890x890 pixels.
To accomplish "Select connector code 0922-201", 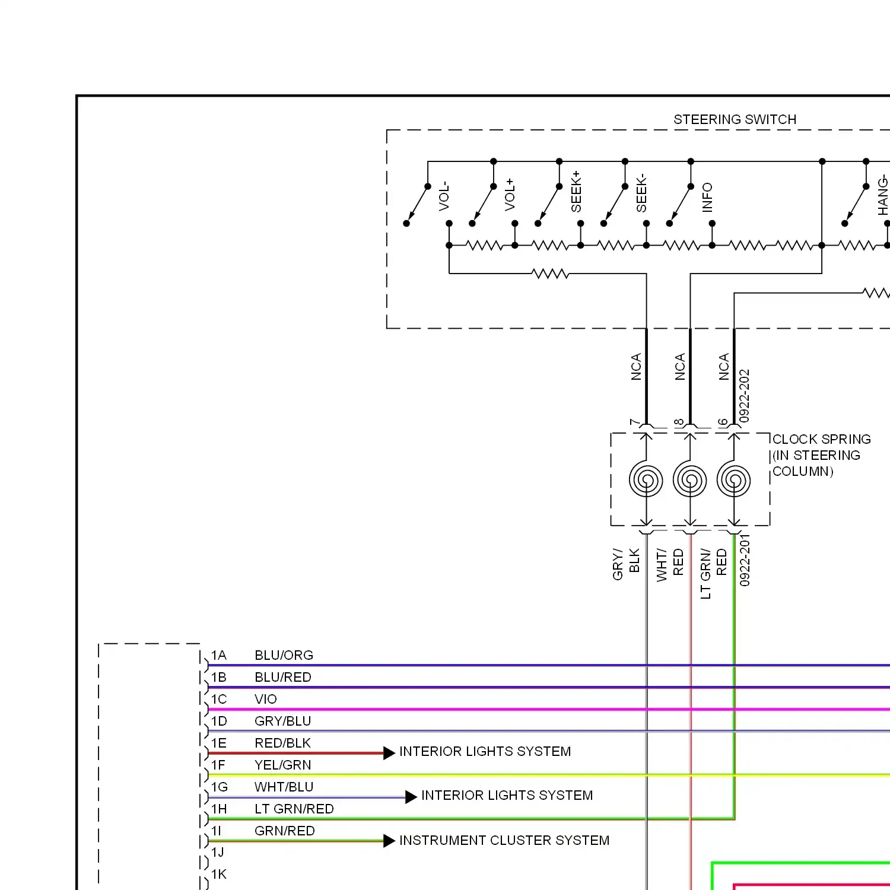I will point(745,560).
